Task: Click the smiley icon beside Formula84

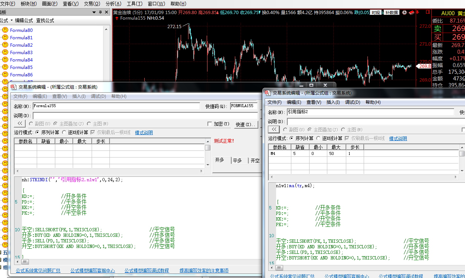Action: click(5, 60)
